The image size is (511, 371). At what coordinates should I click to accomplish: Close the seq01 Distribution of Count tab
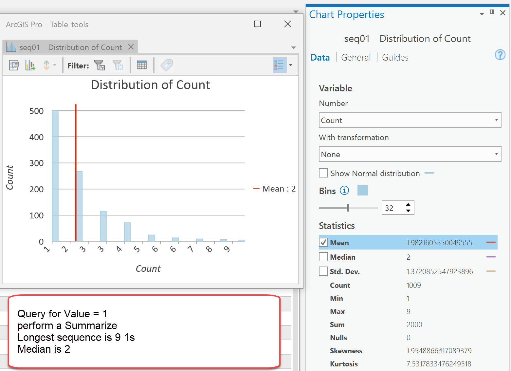[x=131, y=47]
